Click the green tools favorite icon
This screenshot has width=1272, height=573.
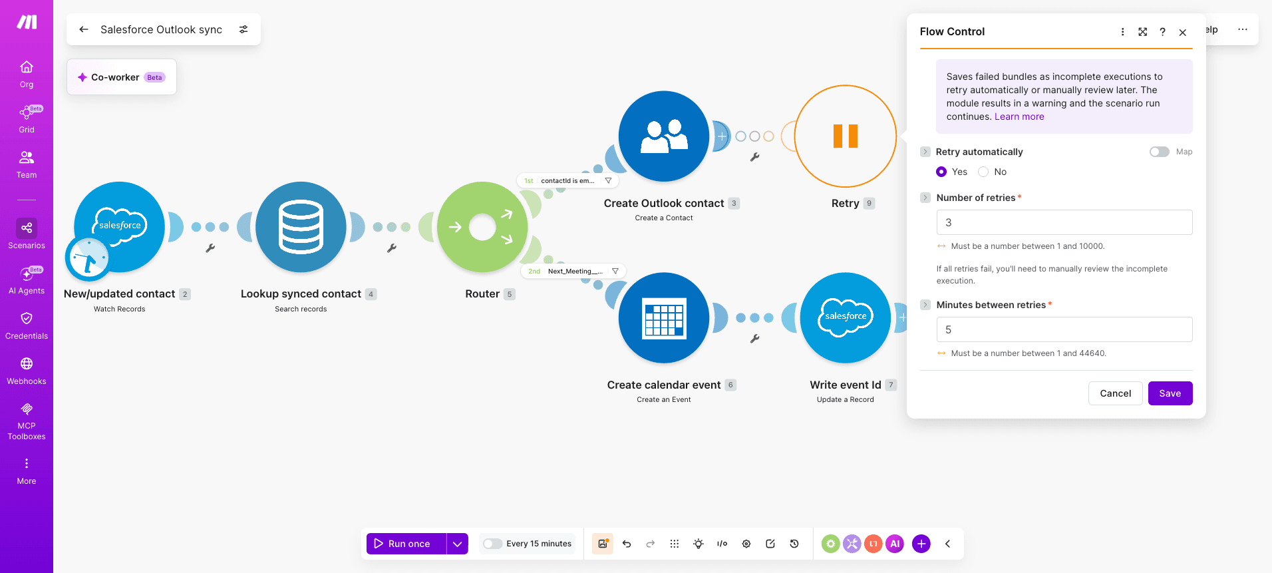pyautogui.click(x=831, y=544)
